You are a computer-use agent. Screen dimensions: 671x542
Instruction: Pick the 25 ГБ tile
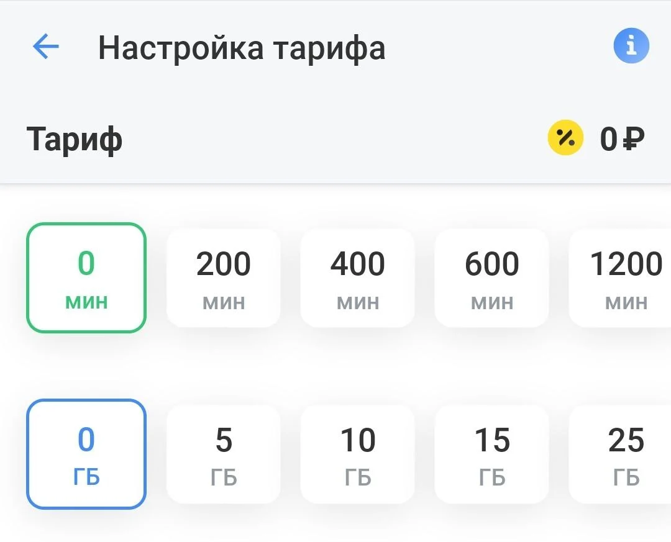[621, 454]
